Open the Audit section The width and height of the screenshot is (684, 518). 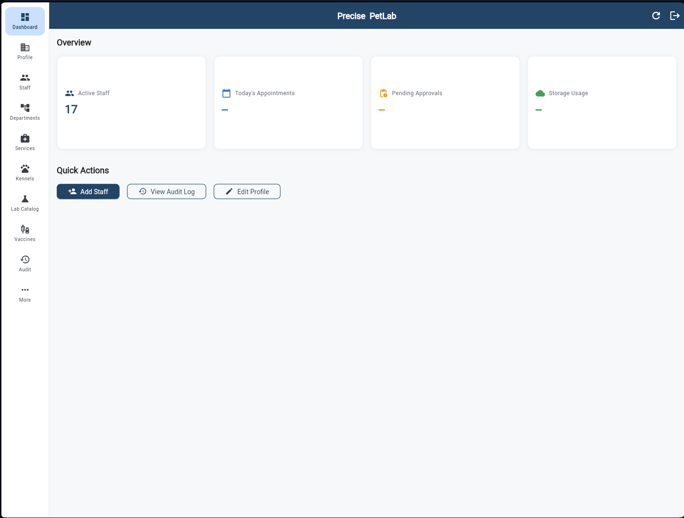[x=25, y=263]
